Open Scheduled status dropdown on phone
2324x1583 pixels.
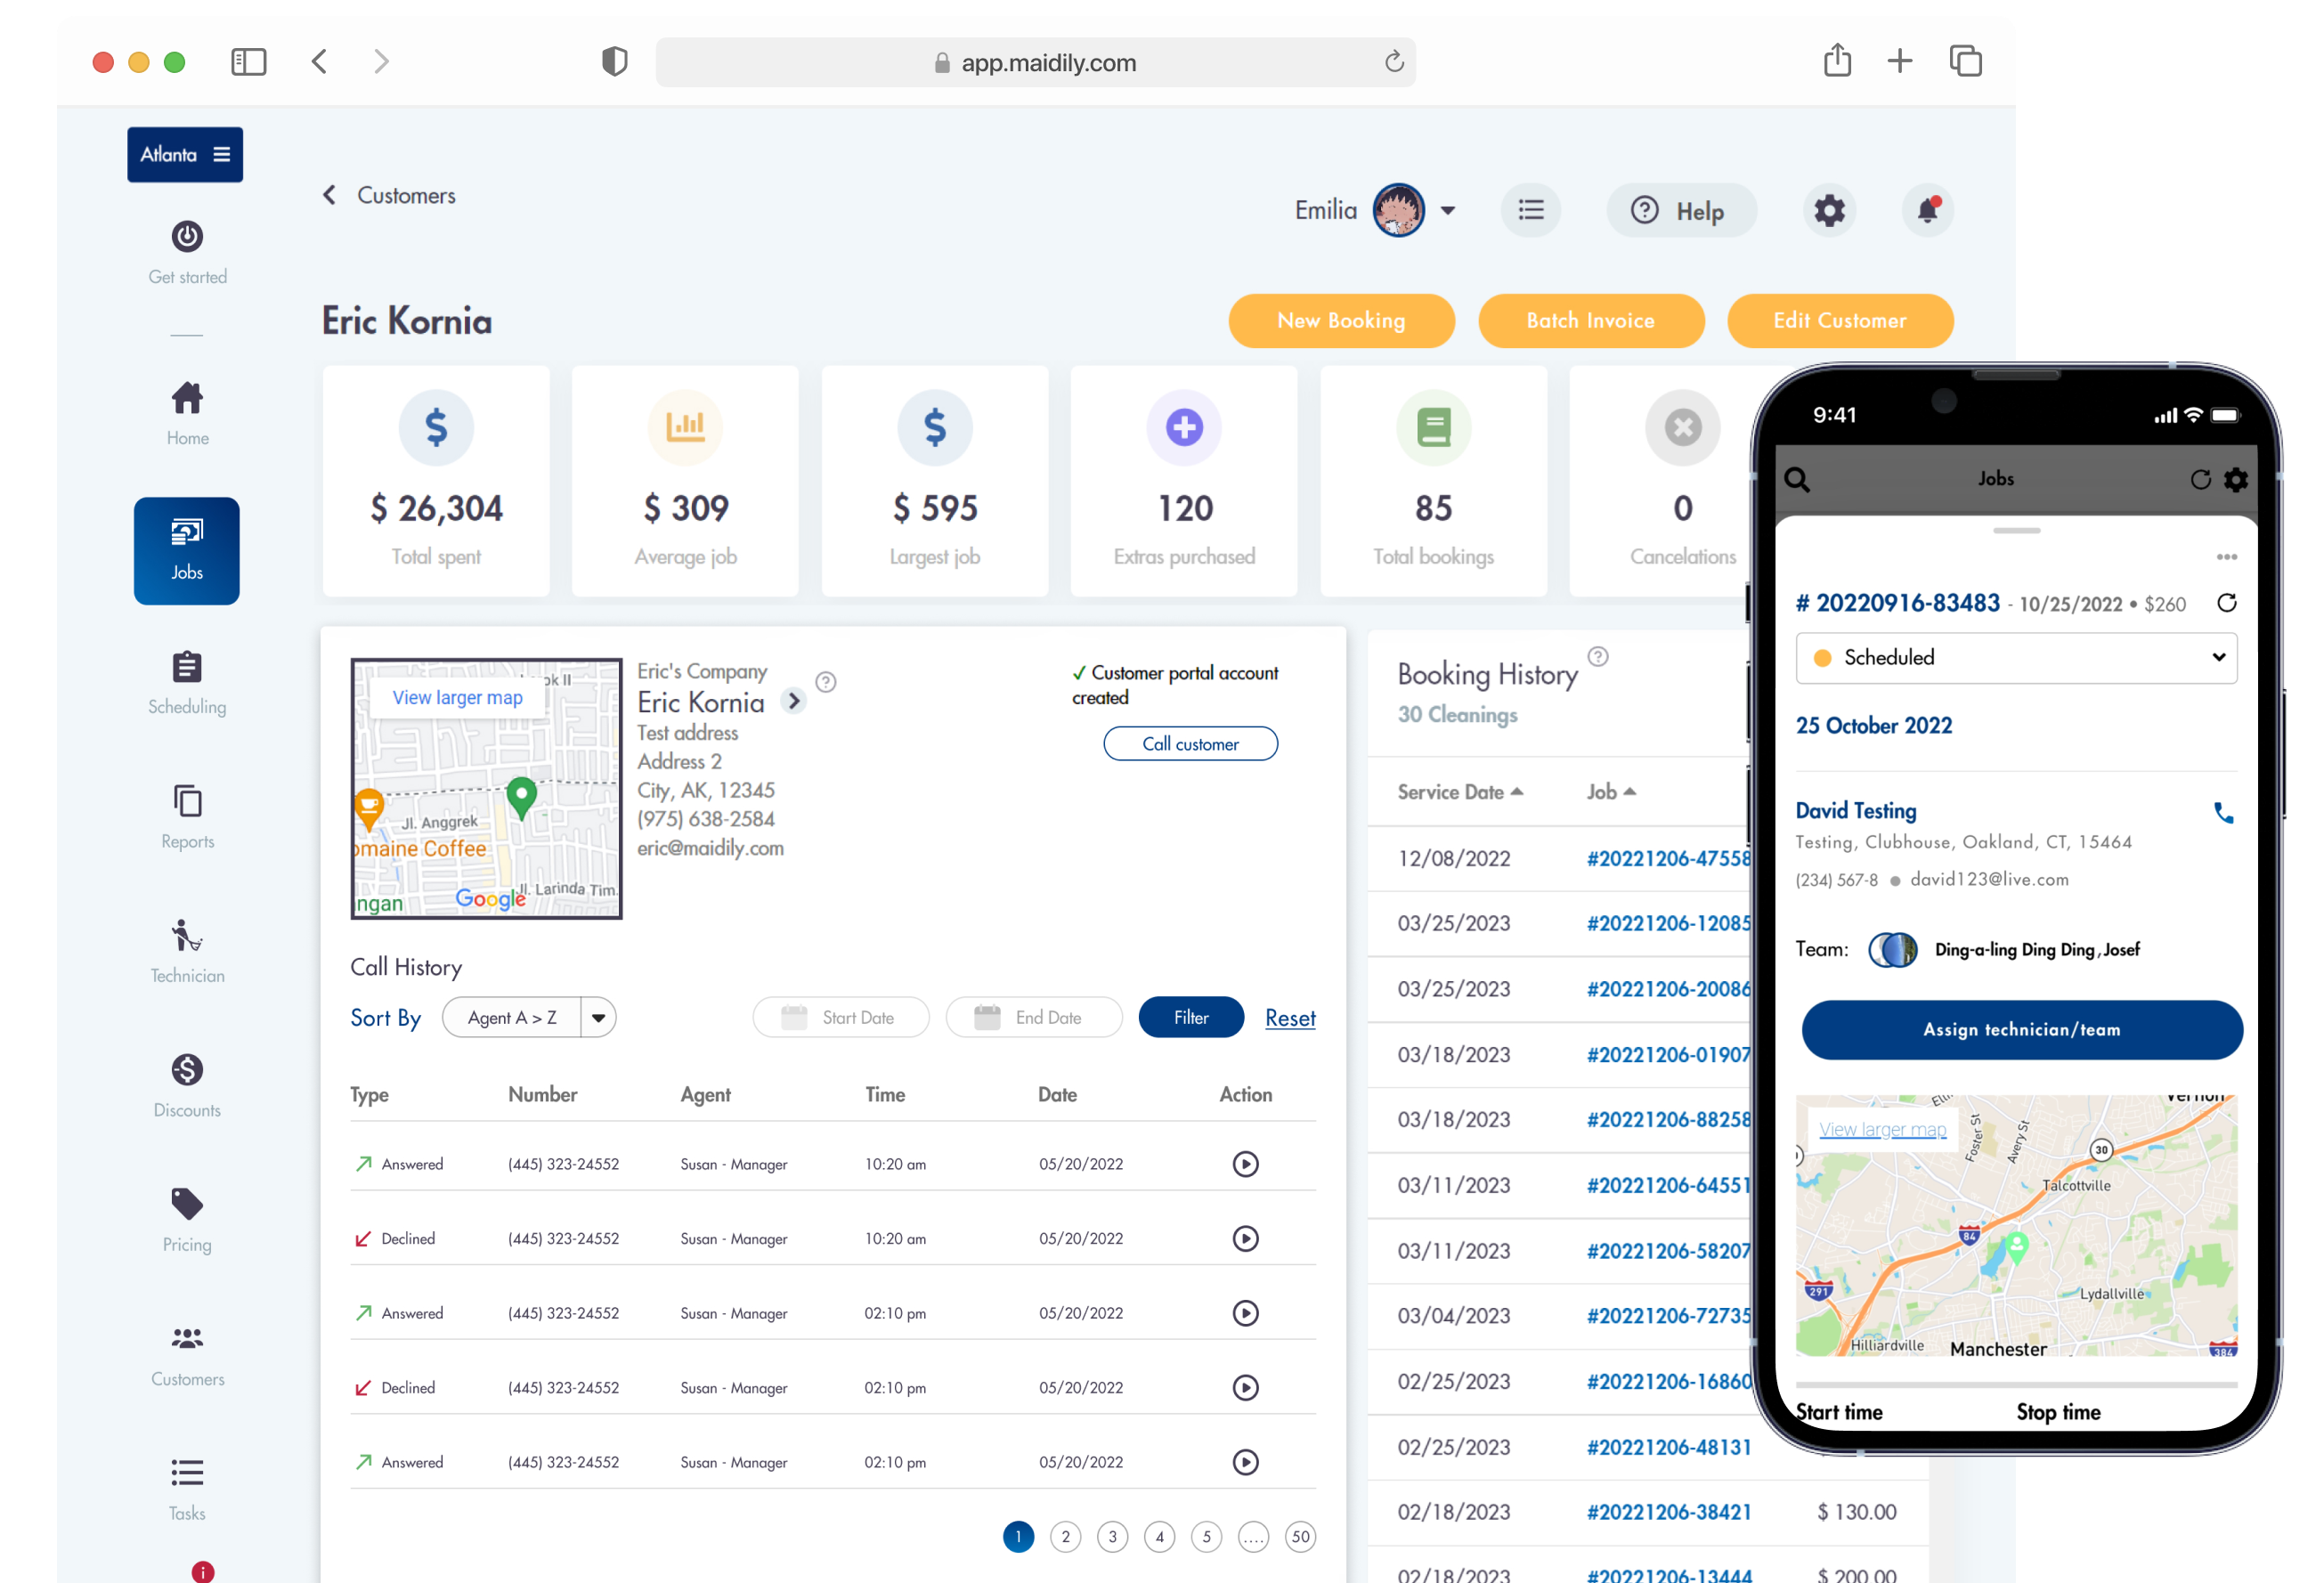2015,657
